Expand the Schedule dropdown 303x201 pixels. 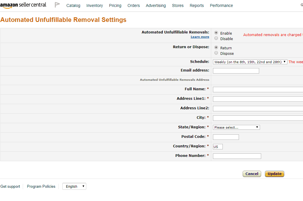pyautogui.click(x=250, y=62)
